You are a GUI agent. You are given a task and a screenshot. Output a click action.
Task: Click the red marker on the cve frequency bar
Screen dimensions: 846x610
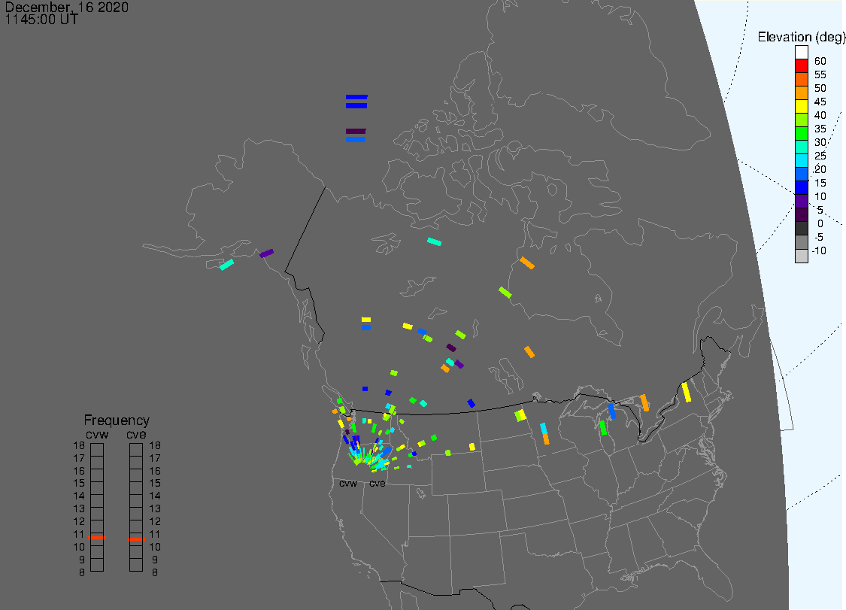tap(137, 539)
